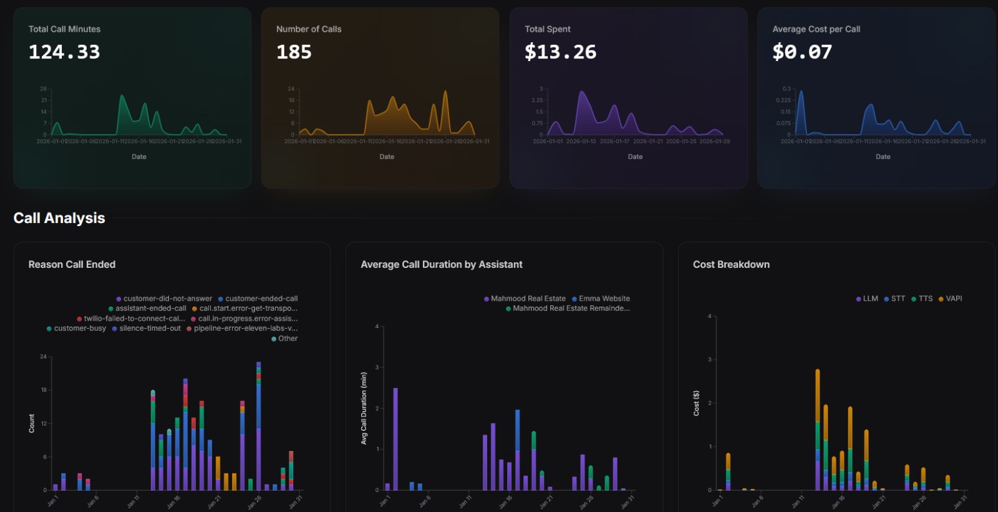
Task: Toggle Emma Website legend series
Action: pos(601,299)
